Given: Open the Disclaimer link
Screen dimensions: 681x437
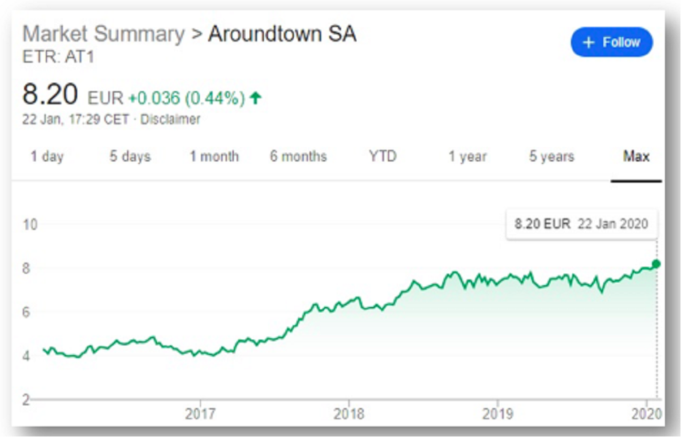Looking at the screenshot, I should [x=170, y=119].
